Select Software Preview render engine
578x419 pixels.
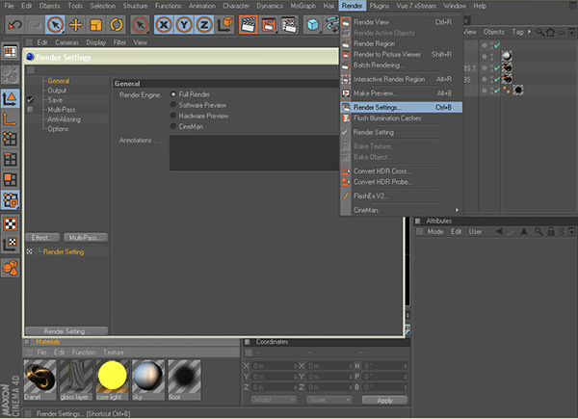coord(172,105)
